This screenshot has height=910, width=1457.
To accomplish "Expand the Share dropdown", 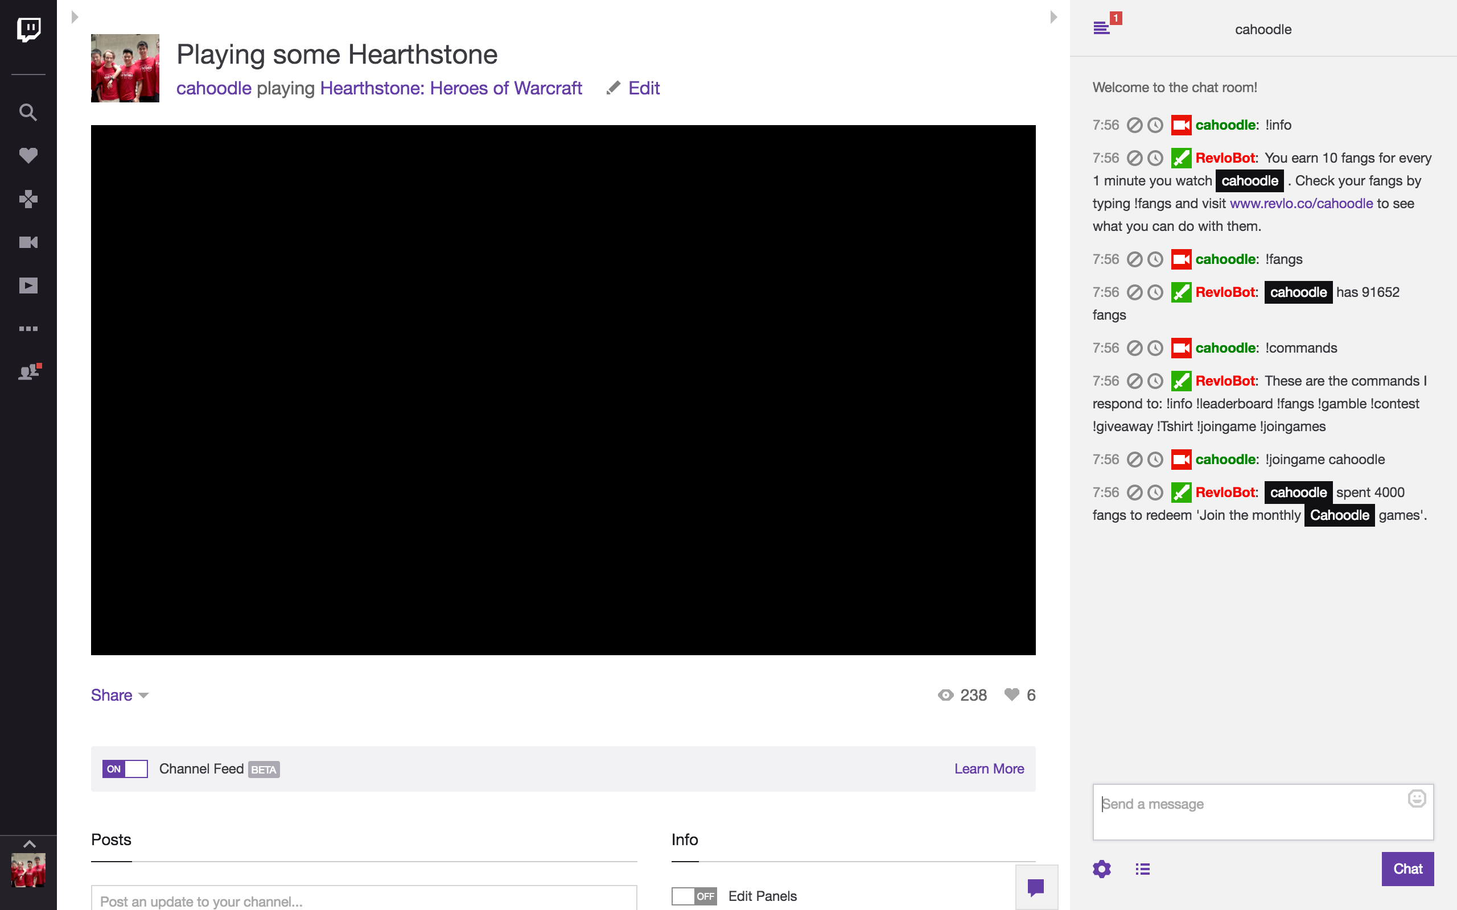I will [119, 695].
